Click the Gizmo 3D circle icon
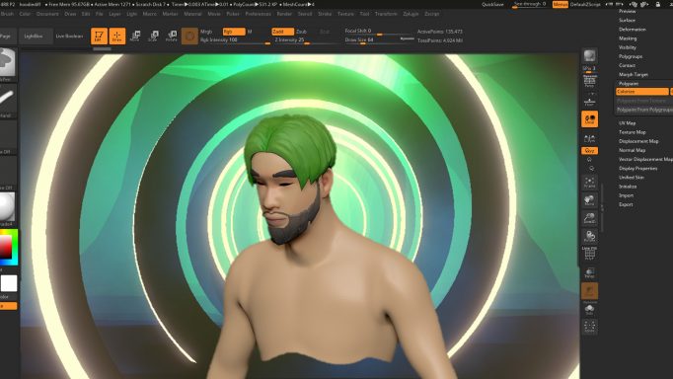This screenshot has width=673, height=379. click(189, 37)
